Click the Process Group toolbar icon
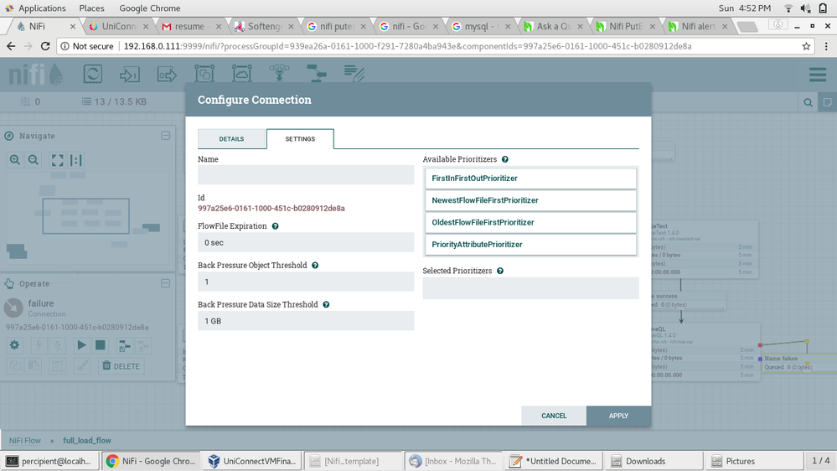This screenshot has width=837, height=471. pyautogui.click(x=204, y=74)
